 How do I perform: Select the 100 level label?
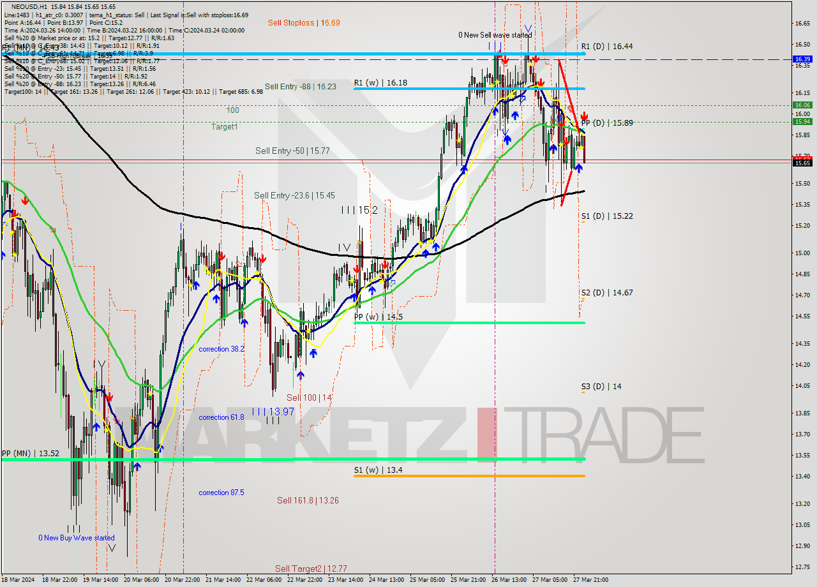(232, 110)
